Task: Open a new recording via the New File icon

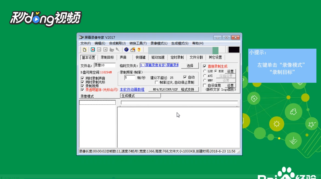Action: click(85, 50)
